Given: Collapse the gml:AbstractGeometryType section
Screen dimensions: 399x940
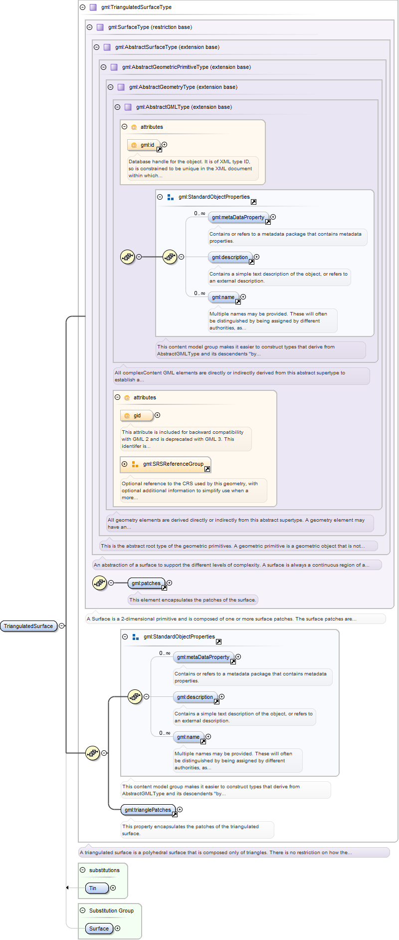Looking at the screenshot, I should point(111,87).
